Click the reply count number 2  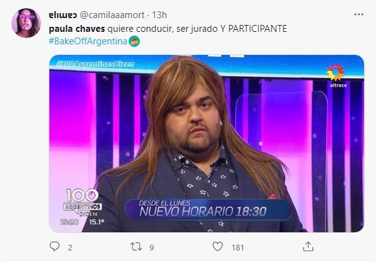click(x=70, y=247)
